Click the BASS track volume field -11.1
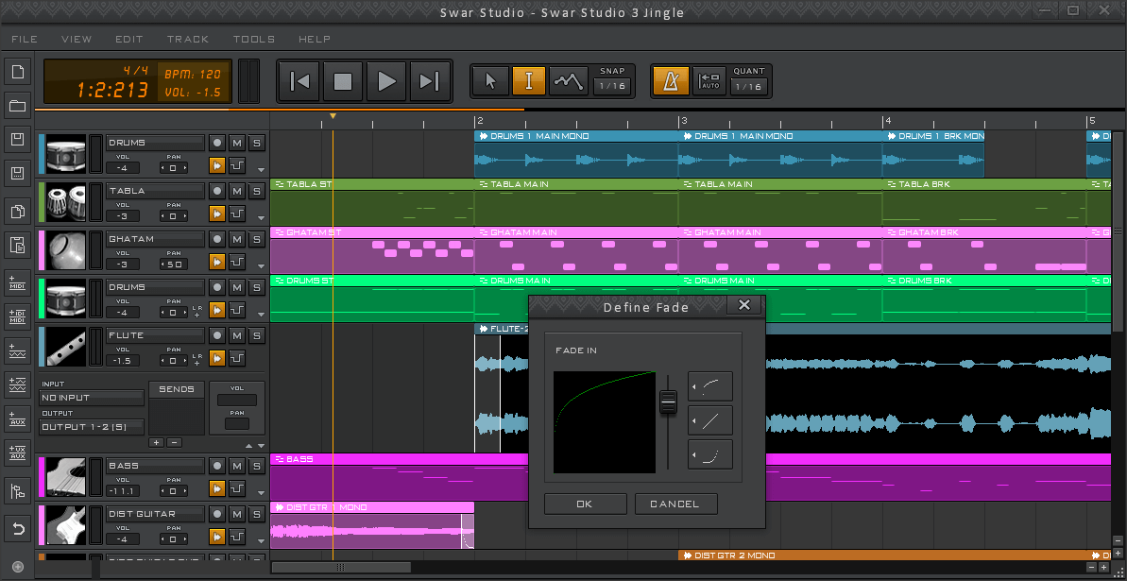 [x=123, y=491]
